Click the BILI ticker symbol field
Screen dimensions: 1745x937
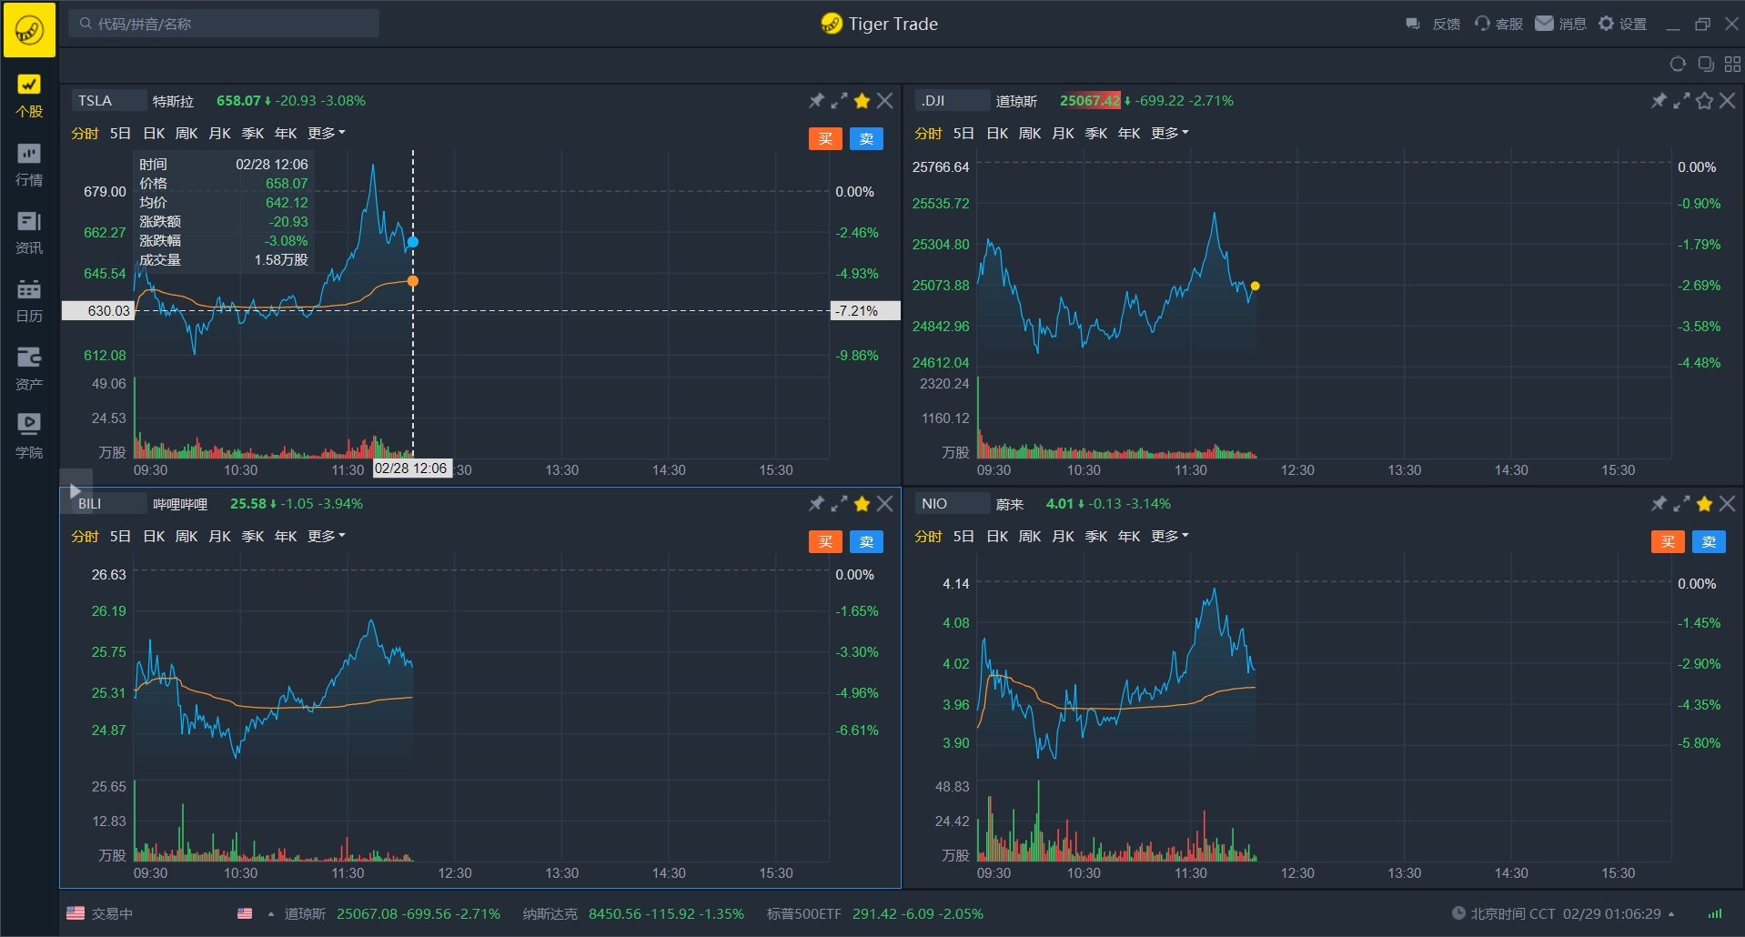point(109,503)
